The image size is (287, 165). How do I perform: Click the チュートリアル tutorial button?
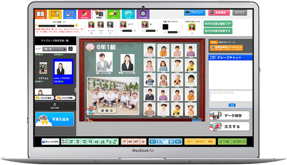50,142
